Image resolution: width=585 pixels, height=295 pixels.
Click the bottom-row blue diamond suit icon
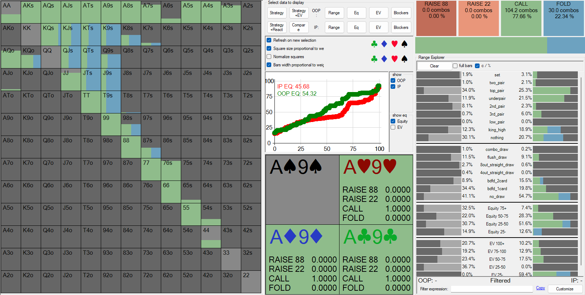coord(384,59)
